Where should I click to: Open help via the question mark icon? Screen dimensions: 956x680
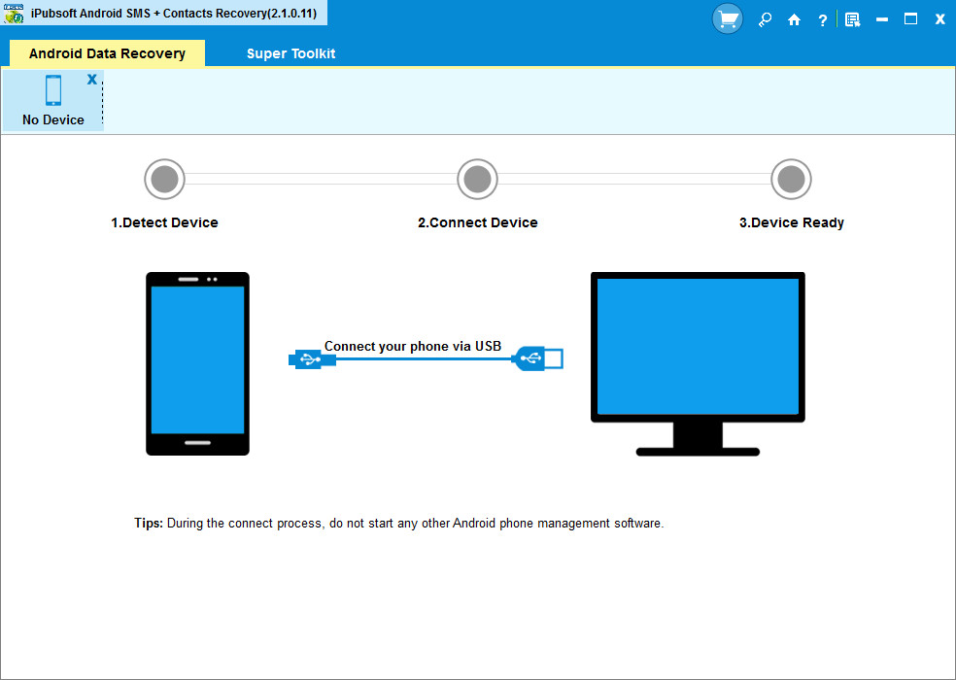(x=823, y=20)
